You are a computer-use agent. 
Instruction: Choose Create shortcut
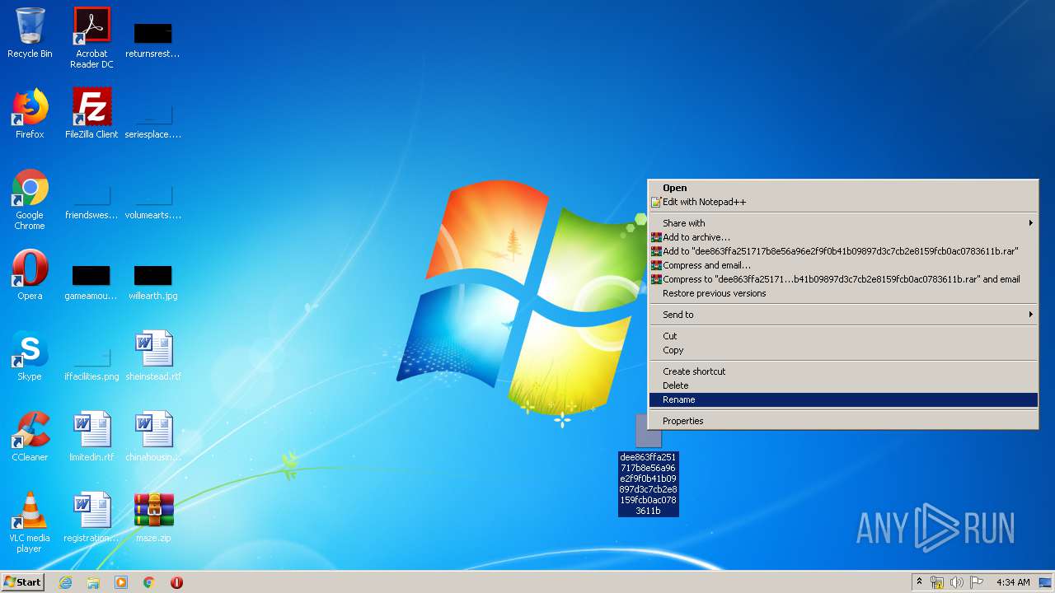pos(843,371)
